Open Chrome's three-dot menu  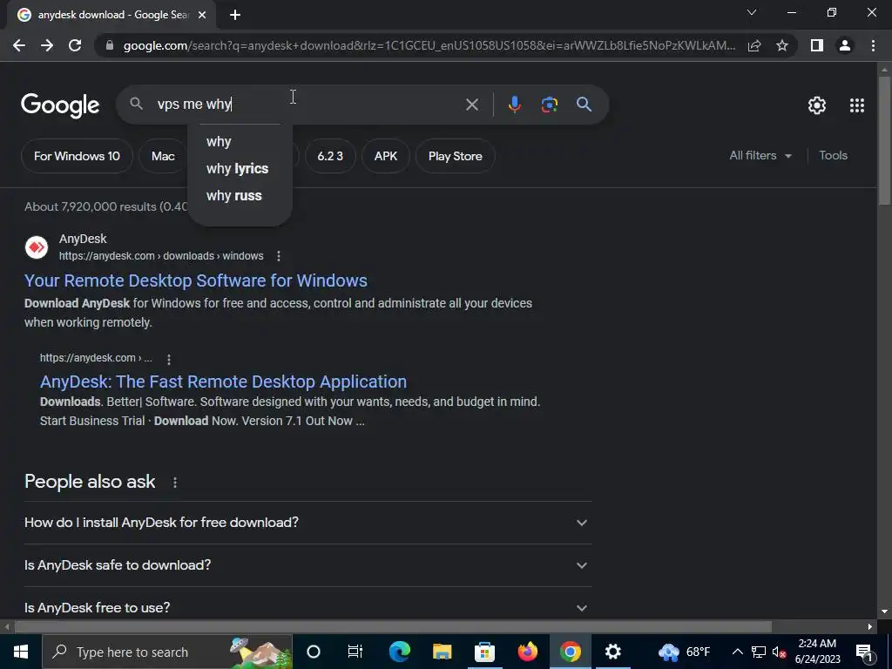pos(873,45)
